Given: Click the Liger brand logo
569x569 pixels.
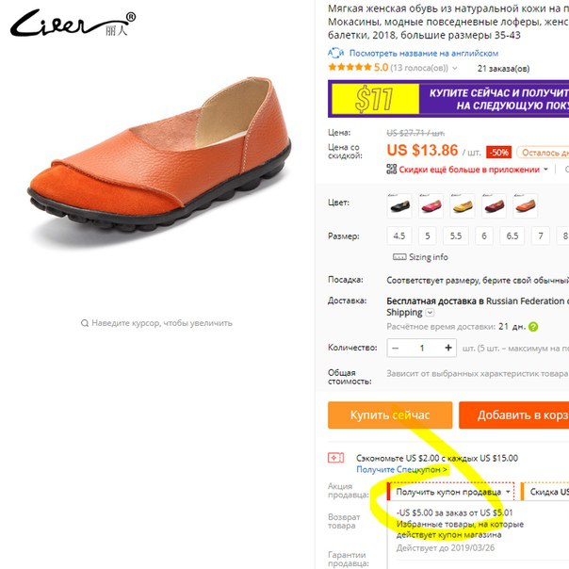Looking at the screenshot, I should click(73, 24).
